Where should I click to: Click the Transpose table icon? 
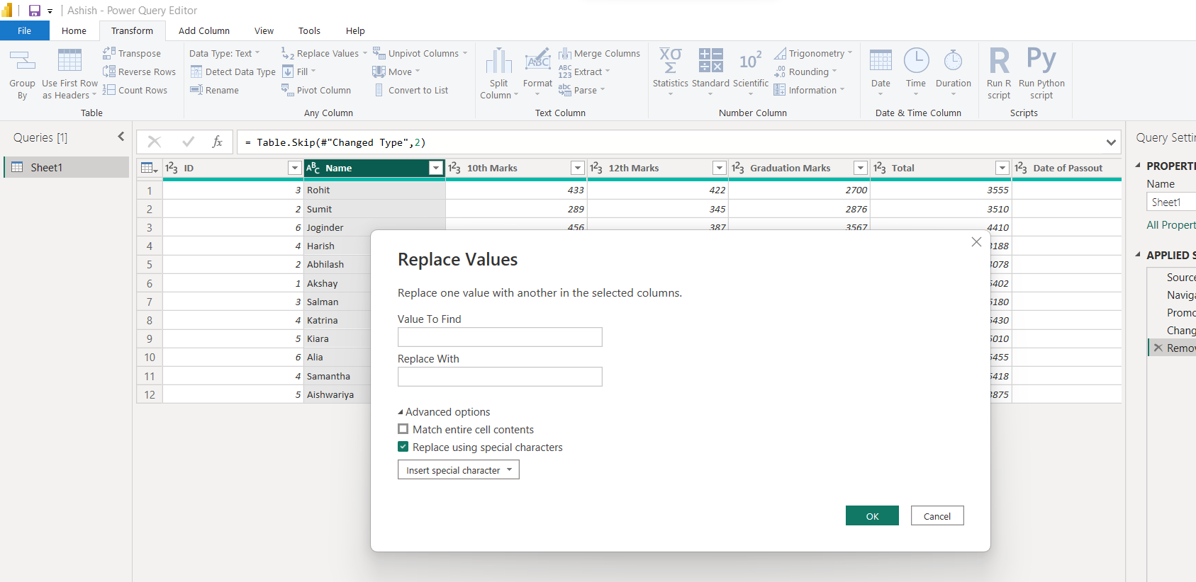click(109, 53)
